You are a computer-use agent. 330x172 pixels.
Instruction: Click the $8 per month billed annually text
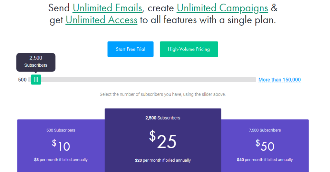pos(61,159)
